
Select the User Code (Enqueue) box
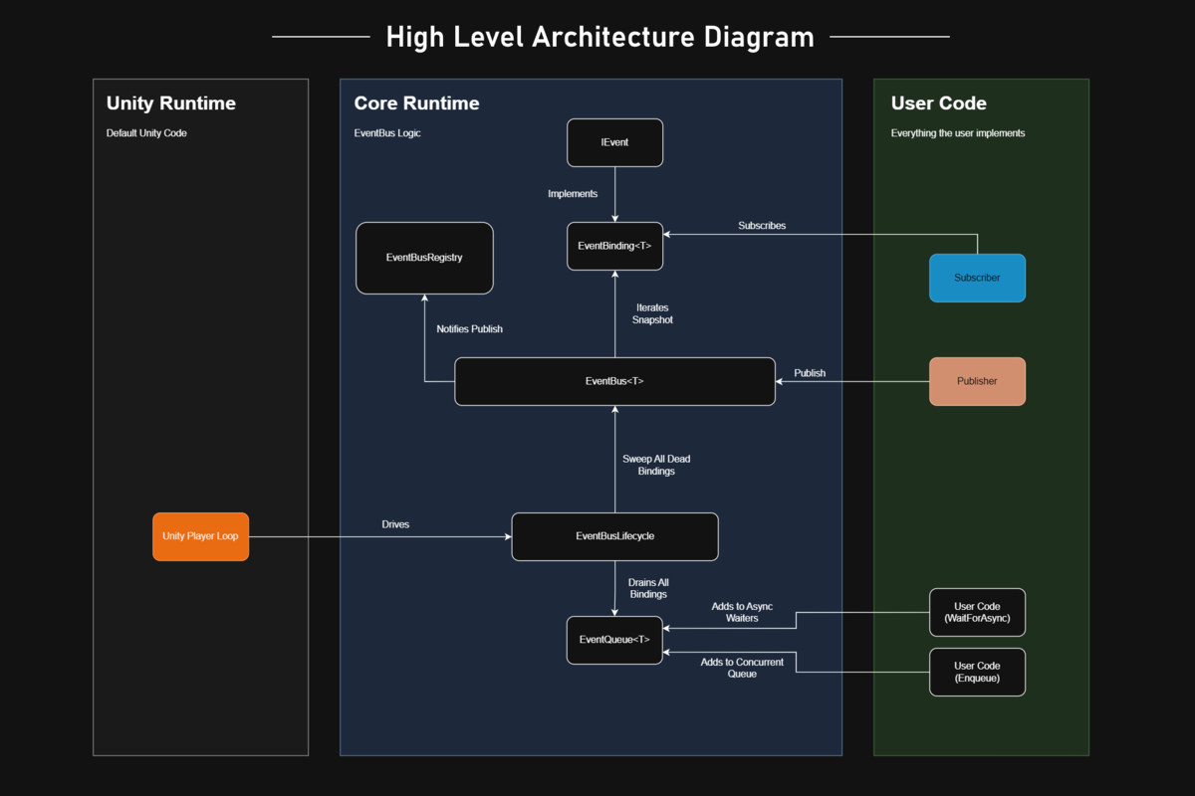(977, 672)
